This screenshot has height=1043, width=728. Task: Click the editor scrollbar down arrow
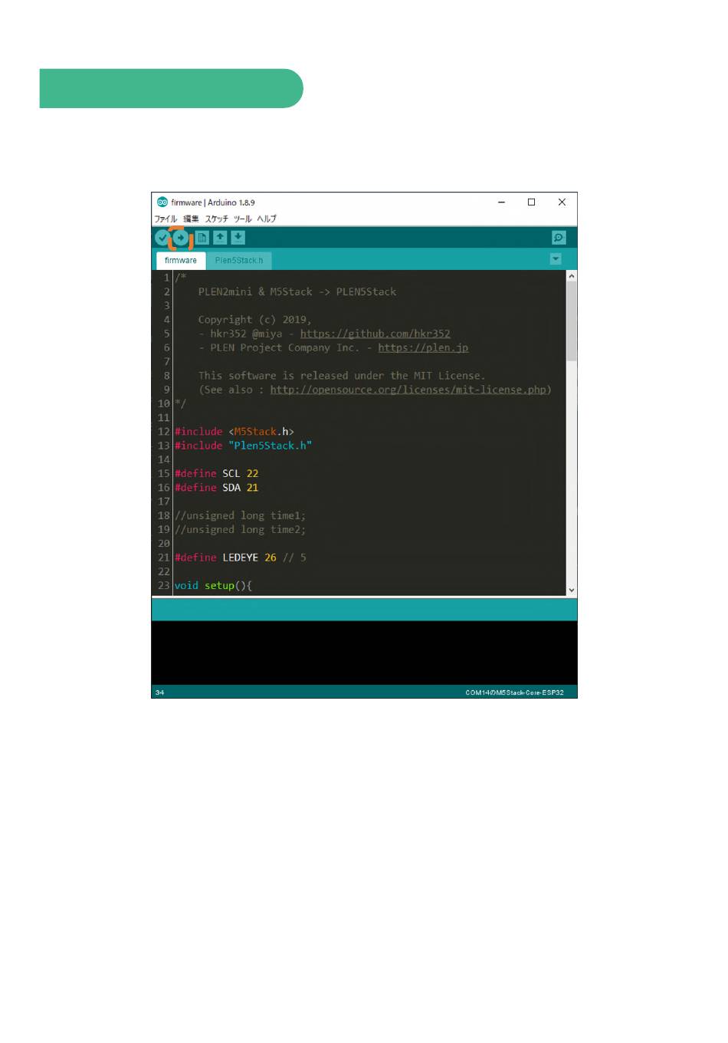point(572,590)
